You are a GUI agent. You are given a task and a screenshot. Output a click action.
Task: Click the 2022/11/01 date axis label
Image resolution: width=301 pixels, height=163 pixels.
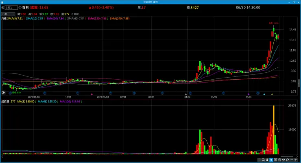(x=34, y=97)
